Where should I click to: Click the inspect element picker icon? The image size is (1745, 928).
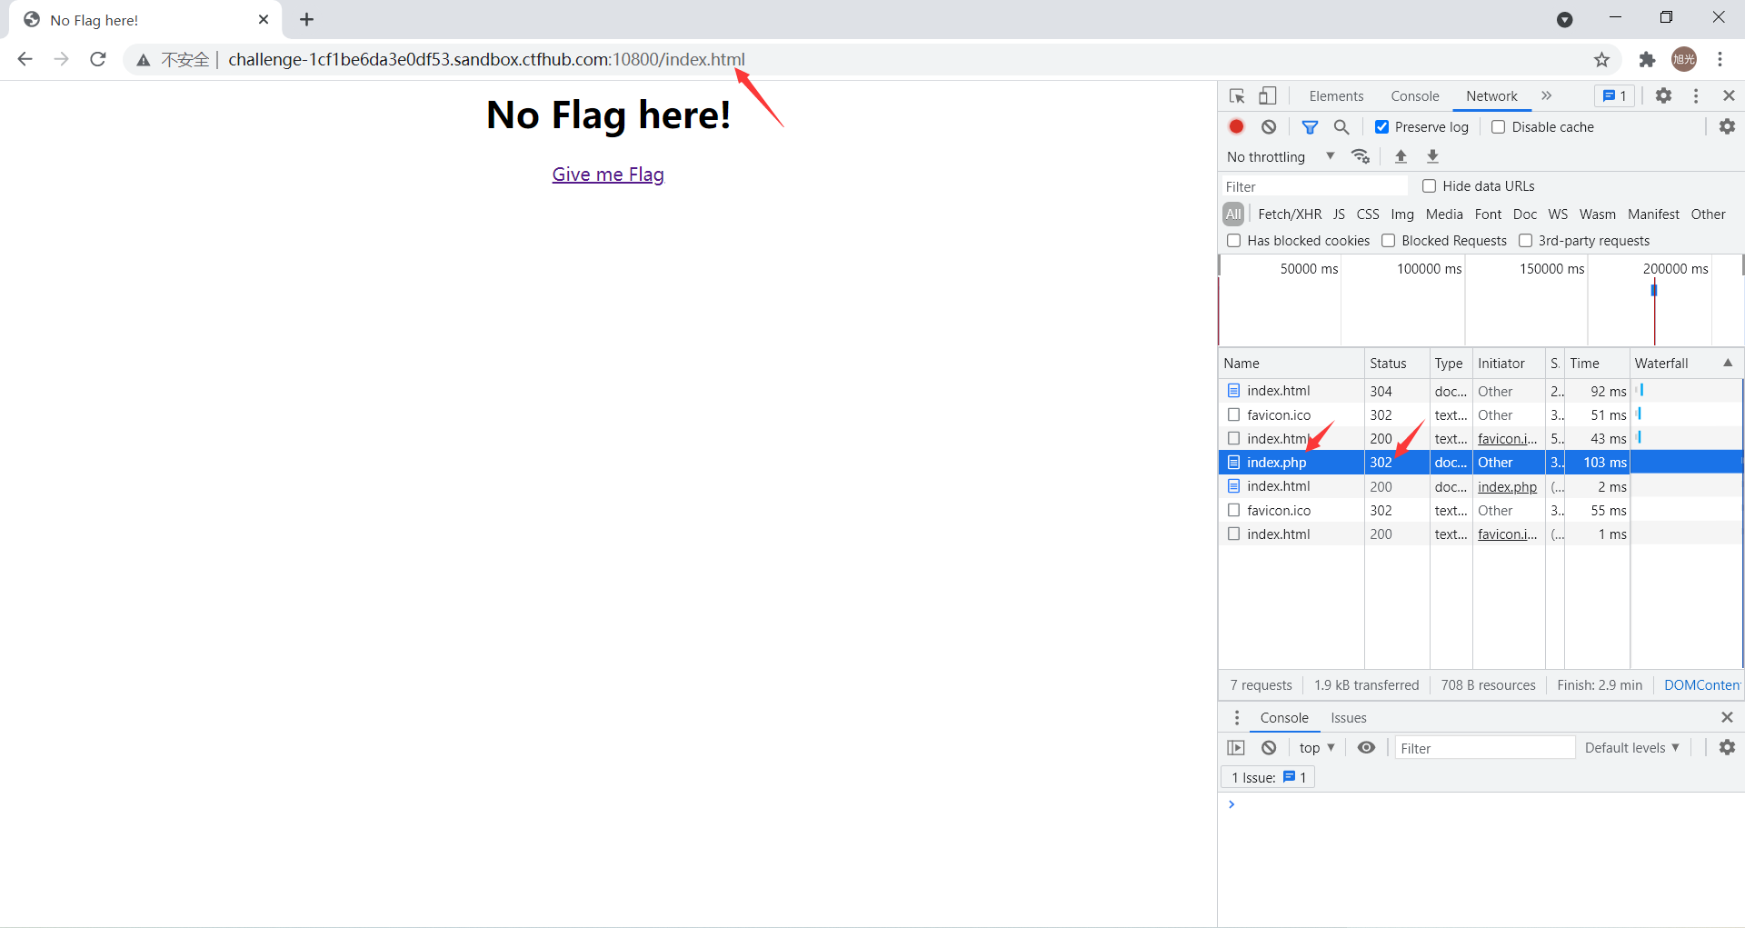[x=1237, y=96]
